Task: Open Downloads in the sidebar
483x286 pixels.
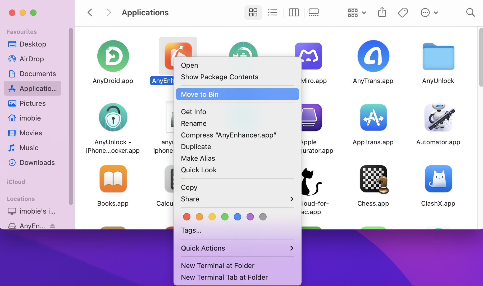Action: click(x=33, y=163)
